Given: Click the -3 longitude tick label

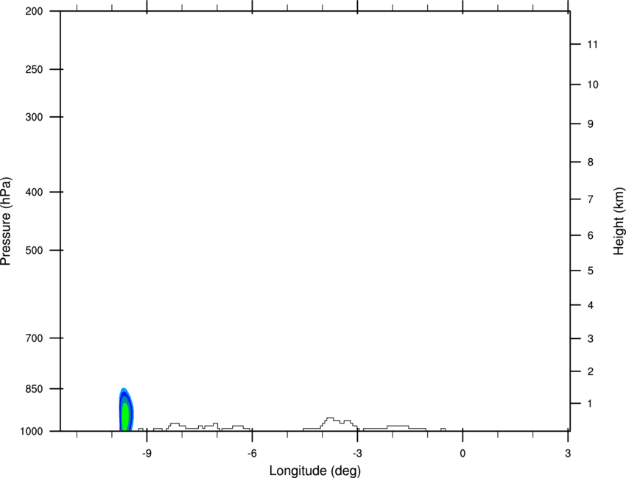Looking at the screenshot, I should (357, 453).
